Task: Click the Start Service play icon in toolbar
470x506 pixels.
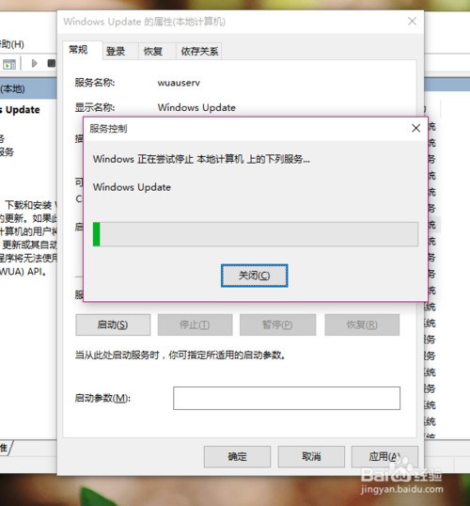Action: click(34, 63)
